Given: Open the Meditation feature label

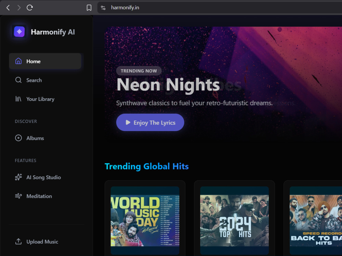Looking at the screenshot, I should pyautogui.click(x=39, y=196).
